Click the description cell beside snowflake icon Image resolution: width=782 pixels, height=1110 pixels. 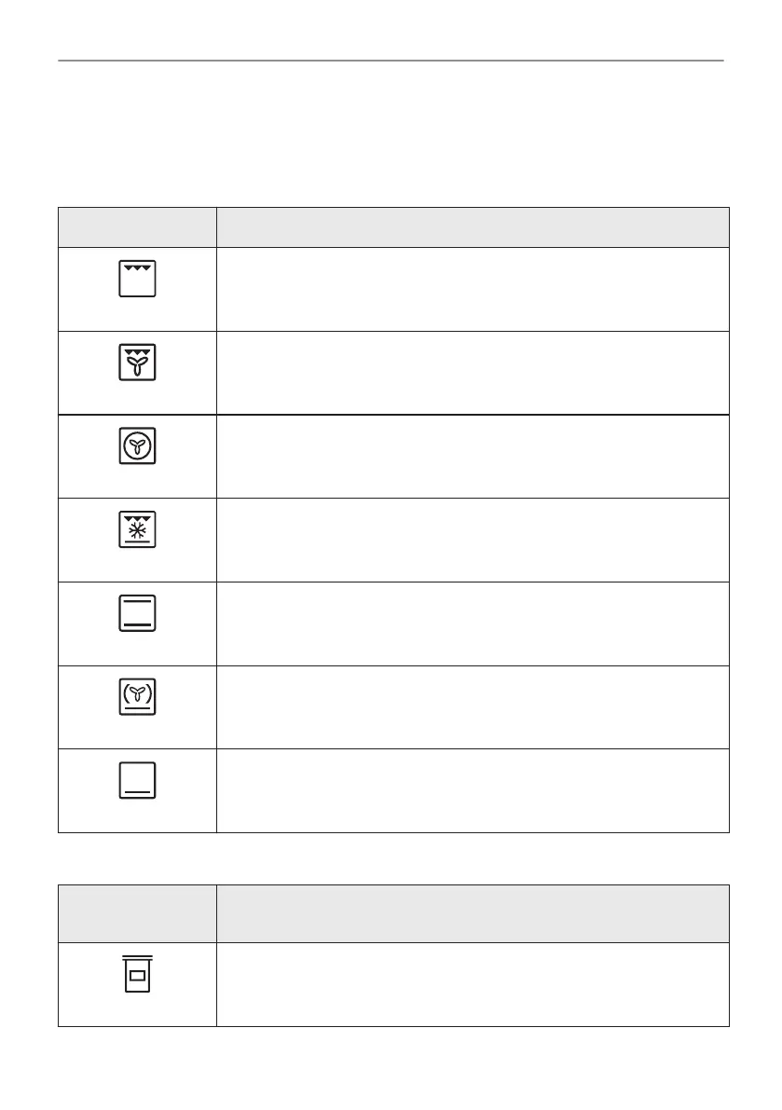(x=472, y=540)
